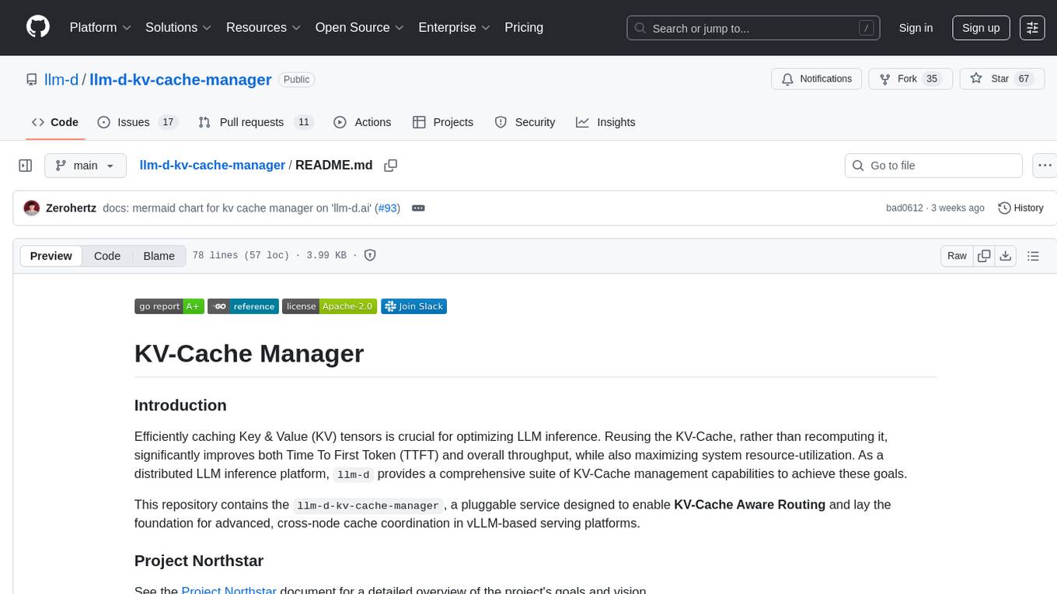Click the breadcrumb llm-d-kv-cache-manager link
Screen dimensions: 1057x594
pyautogui.click(x=212, y=165)
